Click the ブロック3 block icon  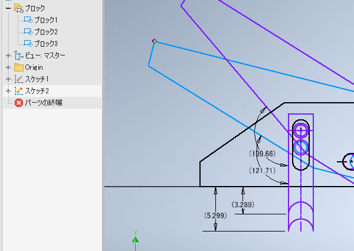point(28,43)
